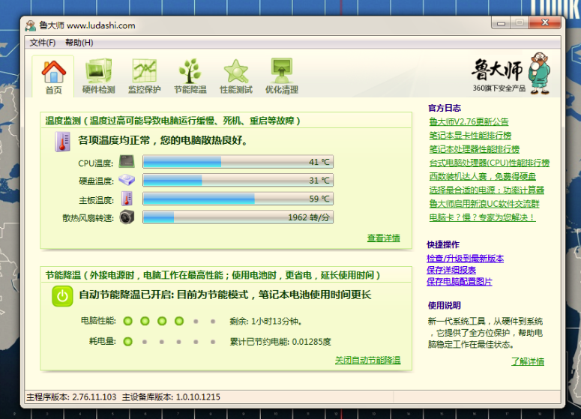Image resolution: width=581 pixels, height=419 pixels.
Task: Click the green power icon for 自动节能降温
Action: click(62, 296)
